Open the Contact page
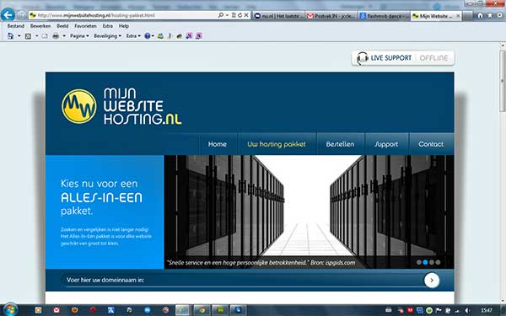 [431, 144]
